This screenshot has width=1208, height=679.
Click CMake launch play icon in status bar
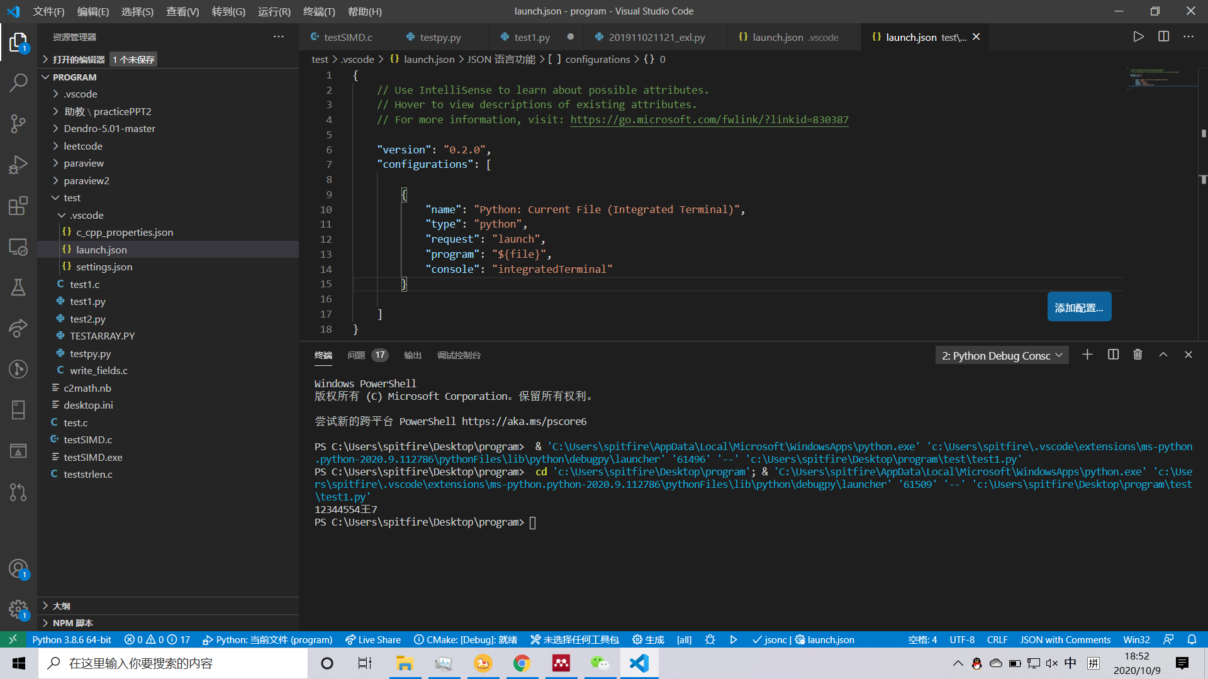click(734, 639)
